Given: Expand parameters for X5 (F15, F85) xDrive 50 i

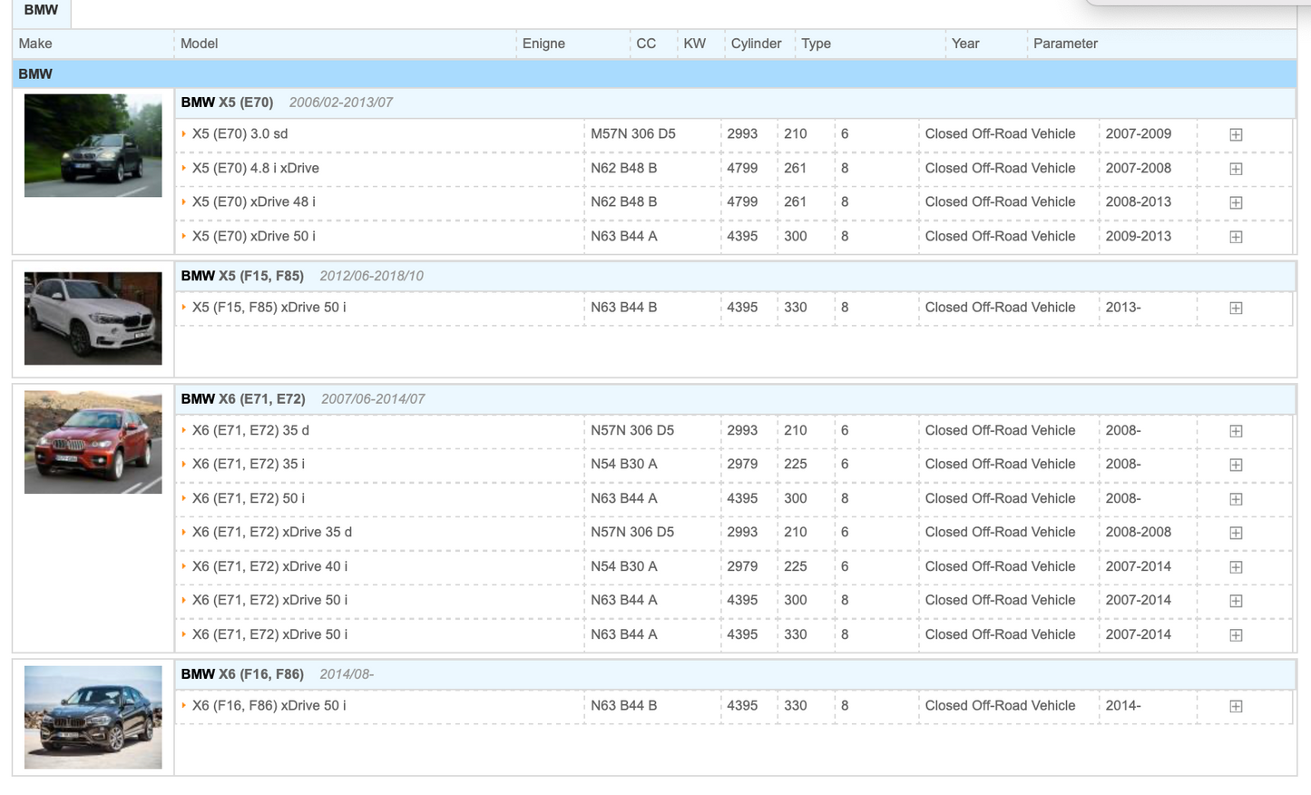Looking at the screenshot, I should click(1236, 308).
